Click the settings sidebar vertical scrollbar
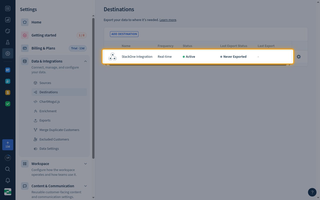Viewport: 320px width, 200px height. click(x=93, y=88)
